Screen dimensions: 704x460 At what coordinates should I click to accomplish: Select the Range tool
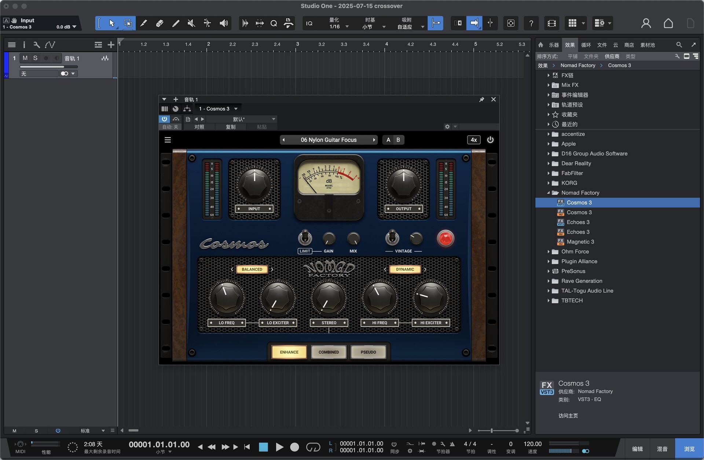point(128,23)
